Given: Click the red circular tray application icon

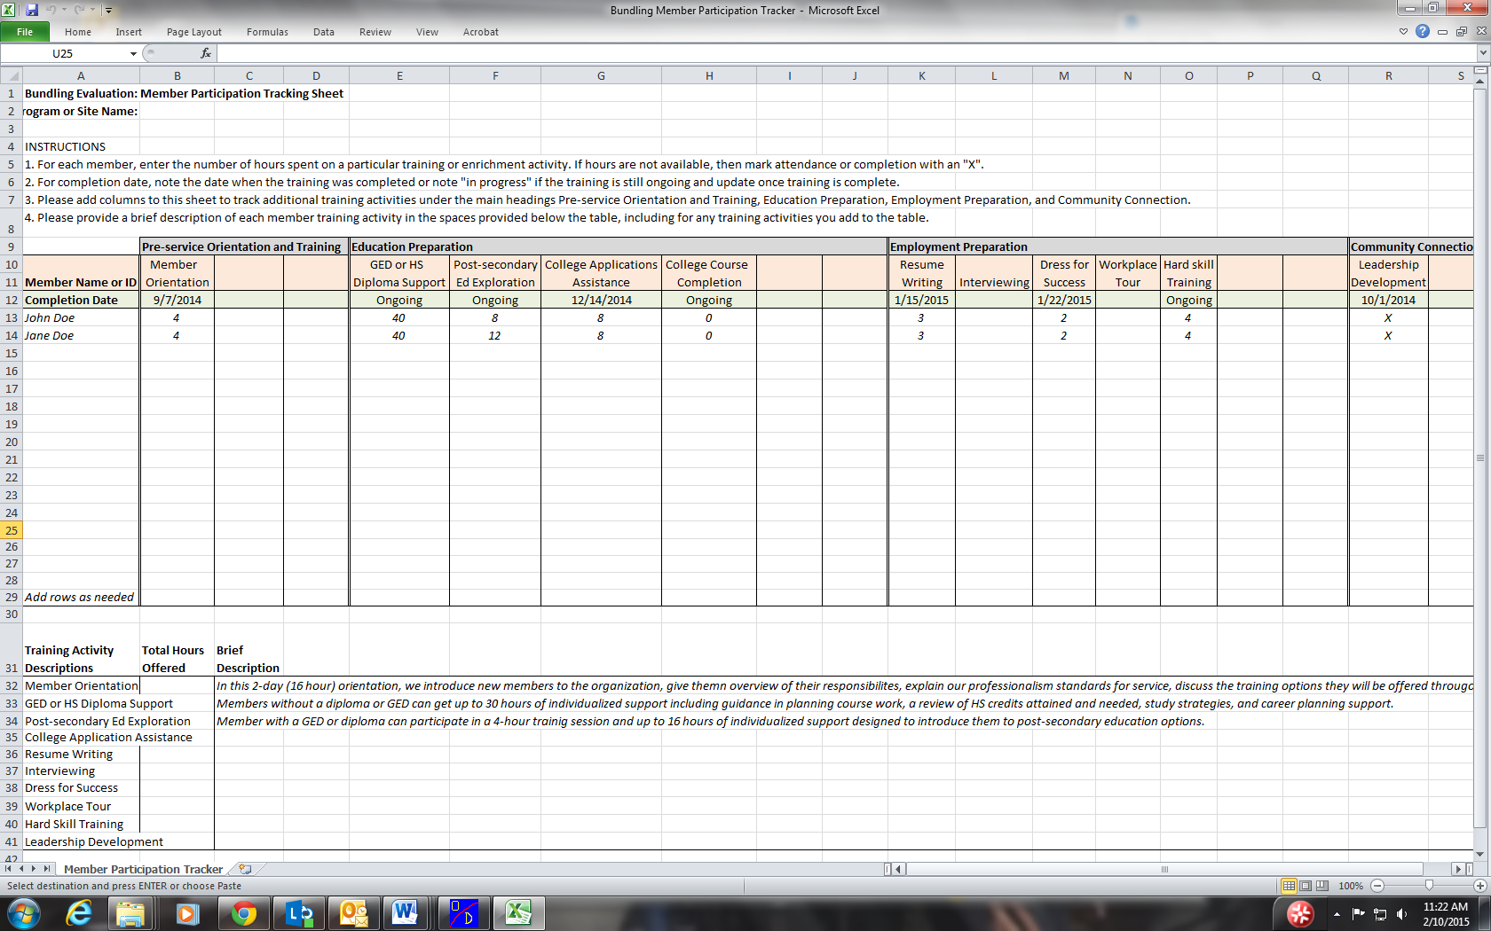Looking at the screenshot, I should pyautogui.click(x=1300, y=913).
